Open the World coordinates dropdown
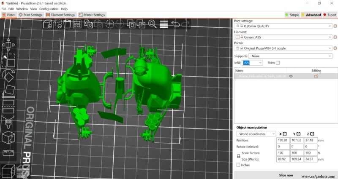This screenshot has height=179, width=338. (256, 134)
